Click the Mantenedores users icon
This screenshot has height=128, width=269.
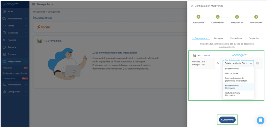tap(4, 85)
